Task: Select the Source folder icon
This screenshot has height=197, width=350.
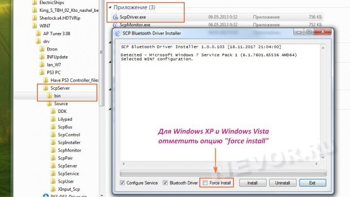Action: 49,104
